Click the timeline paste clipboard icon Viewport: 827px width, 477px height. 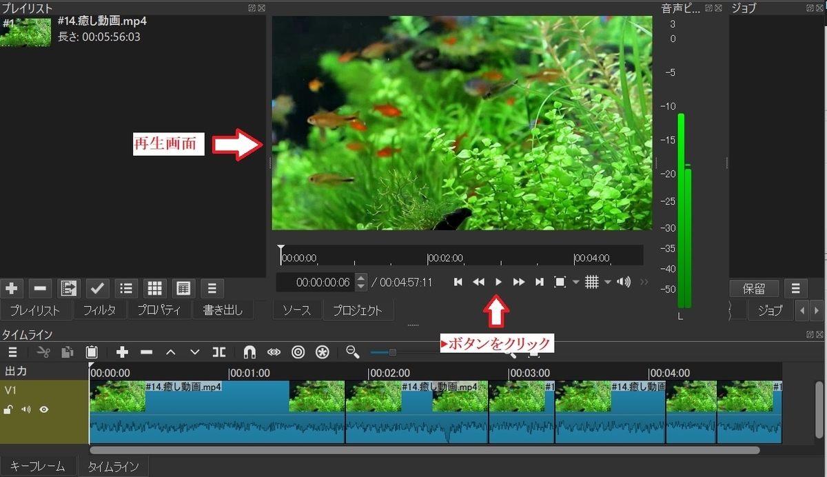tap(92, 352)
